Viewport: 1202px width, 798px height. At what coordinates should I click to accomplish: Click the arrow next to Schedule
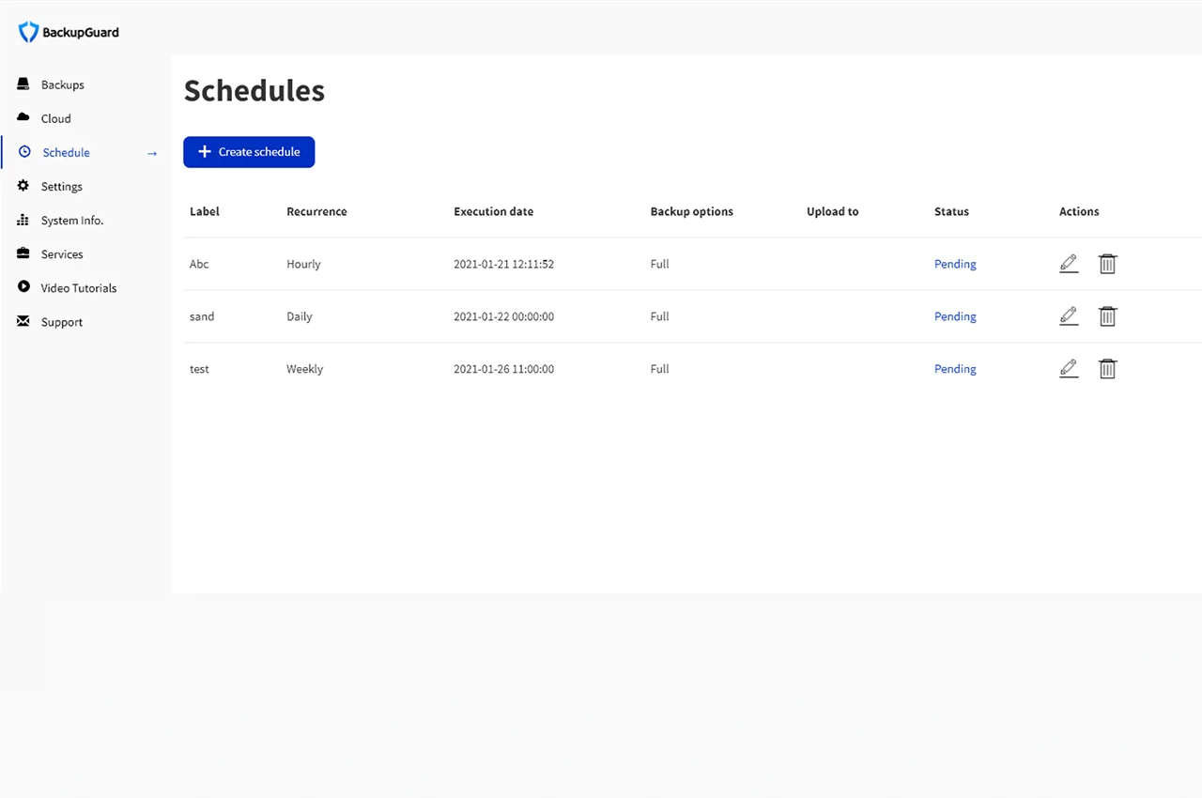click(152, 153)
